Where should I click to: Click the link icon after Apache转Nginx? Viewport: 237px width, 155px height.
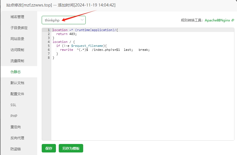point(233,20)
